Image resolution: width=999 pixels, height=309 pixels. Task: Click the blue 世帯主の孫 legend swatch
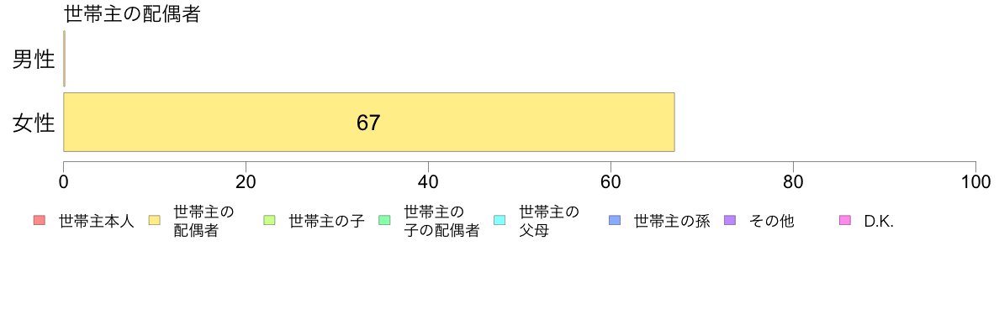(x=615, y=221)
